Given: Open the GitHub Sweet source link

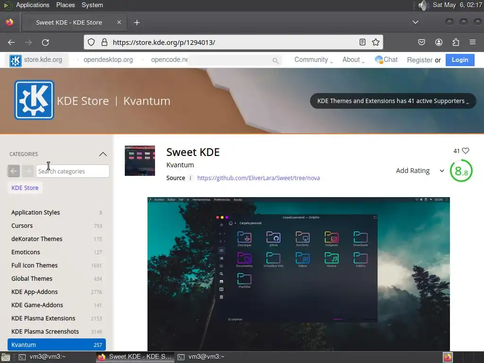Looking at the screenshot, I should click(259, 178).
